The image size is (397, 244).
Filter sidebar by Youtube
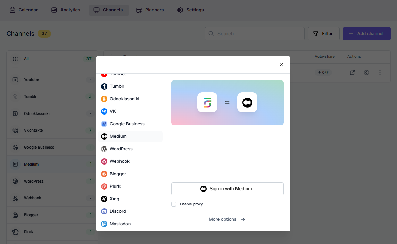[x=52, y=80]
